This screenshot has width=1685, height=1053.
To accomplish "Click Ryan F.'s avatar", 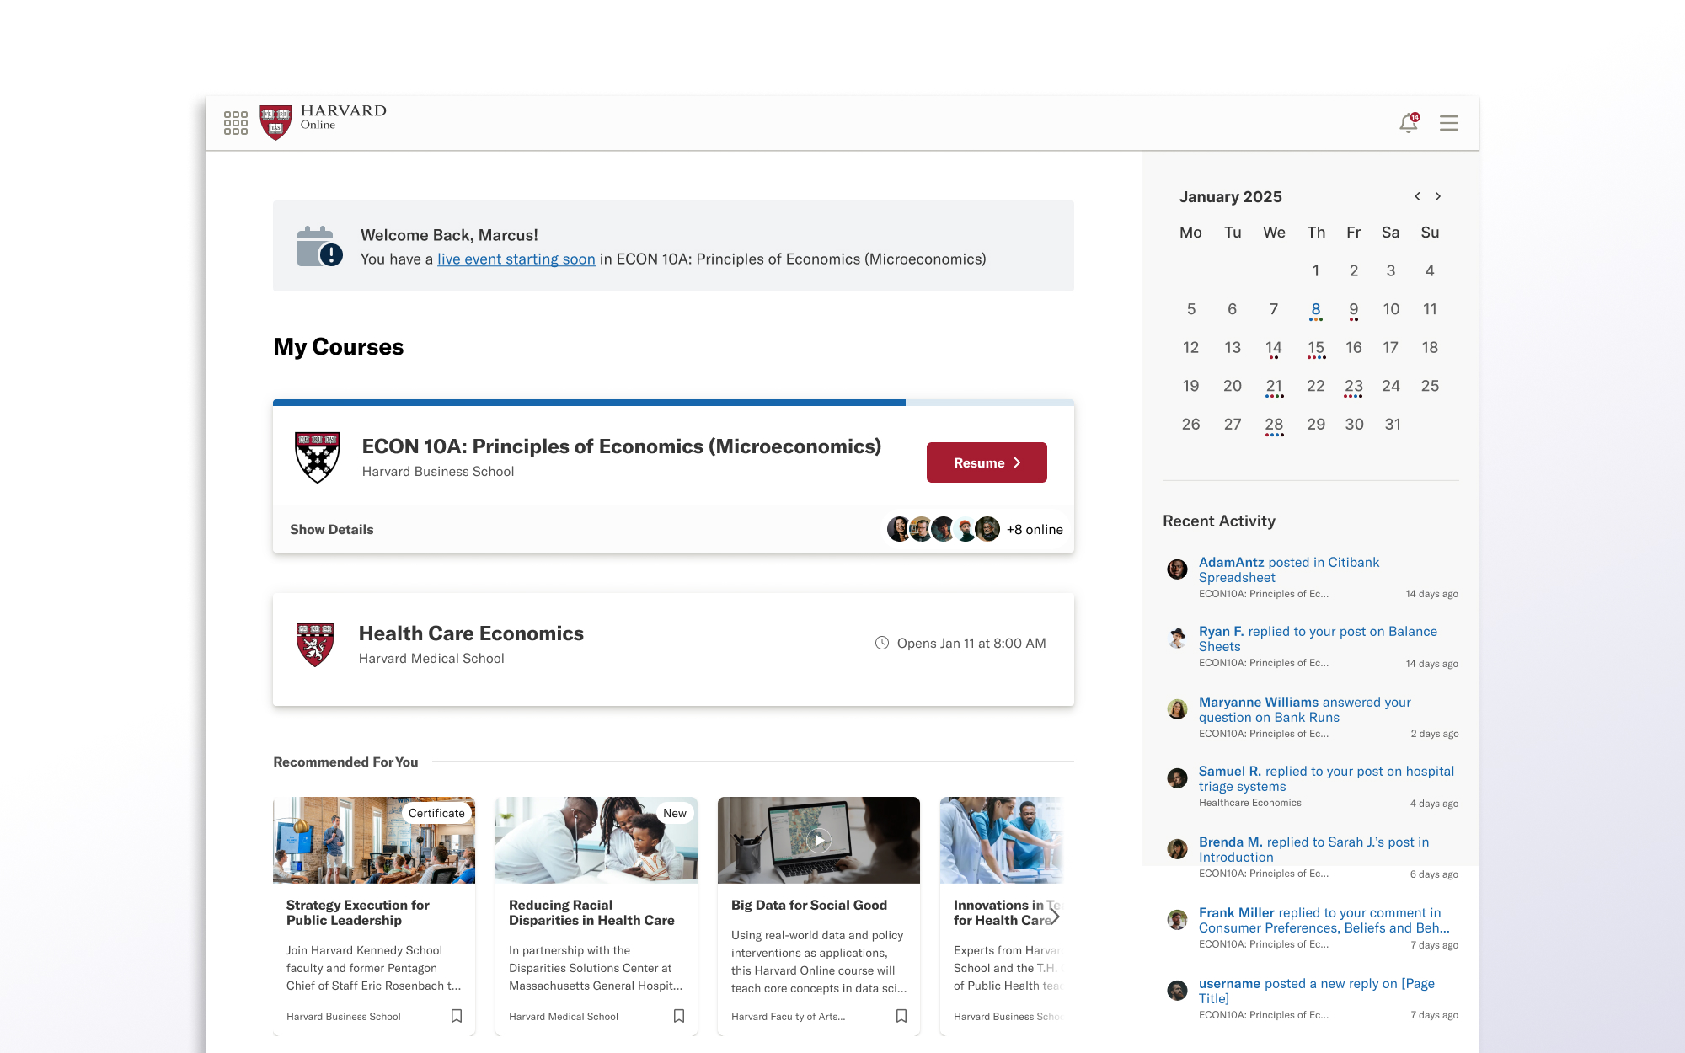I will pos(1177,639).
